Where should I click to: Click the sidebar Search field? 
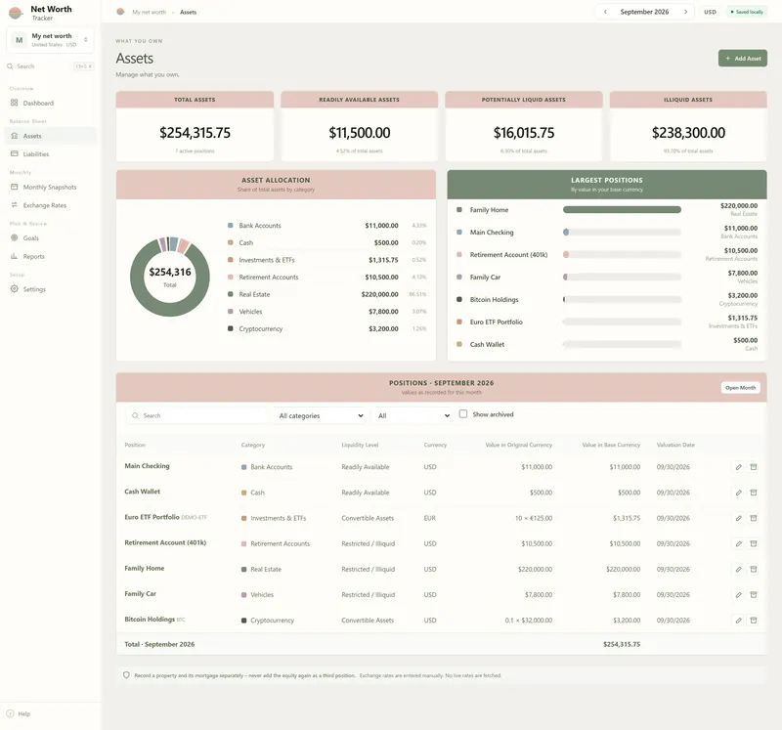[50, 65]
